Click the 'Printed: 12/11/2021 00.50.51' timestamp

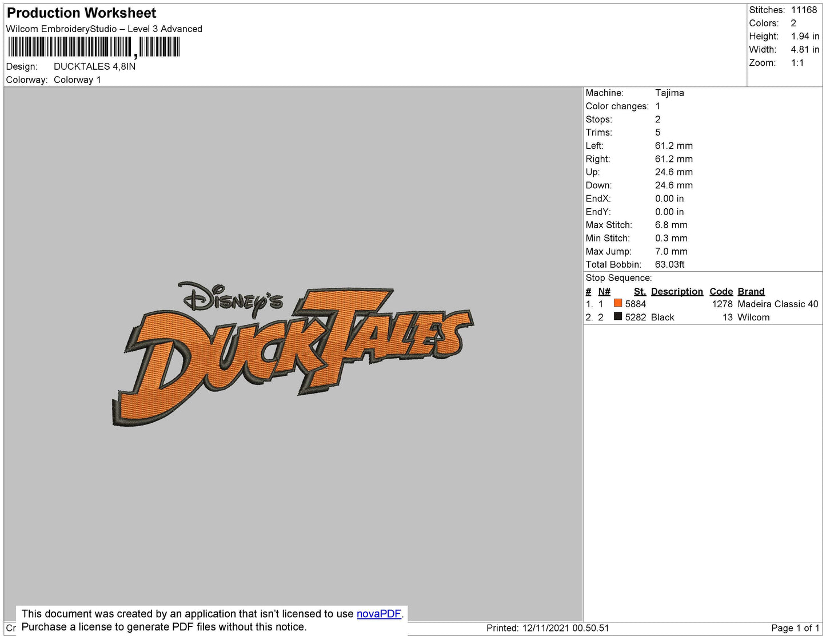(548, 628)
